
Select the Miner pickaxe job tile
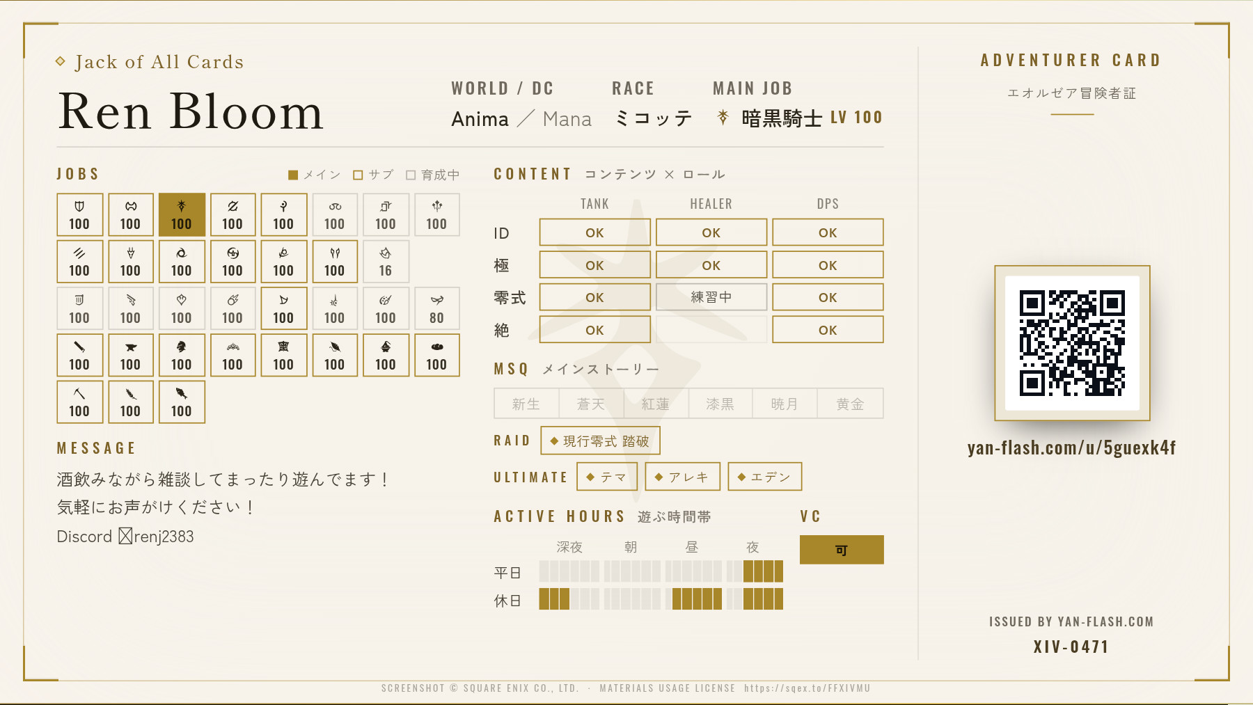(79, 402)
